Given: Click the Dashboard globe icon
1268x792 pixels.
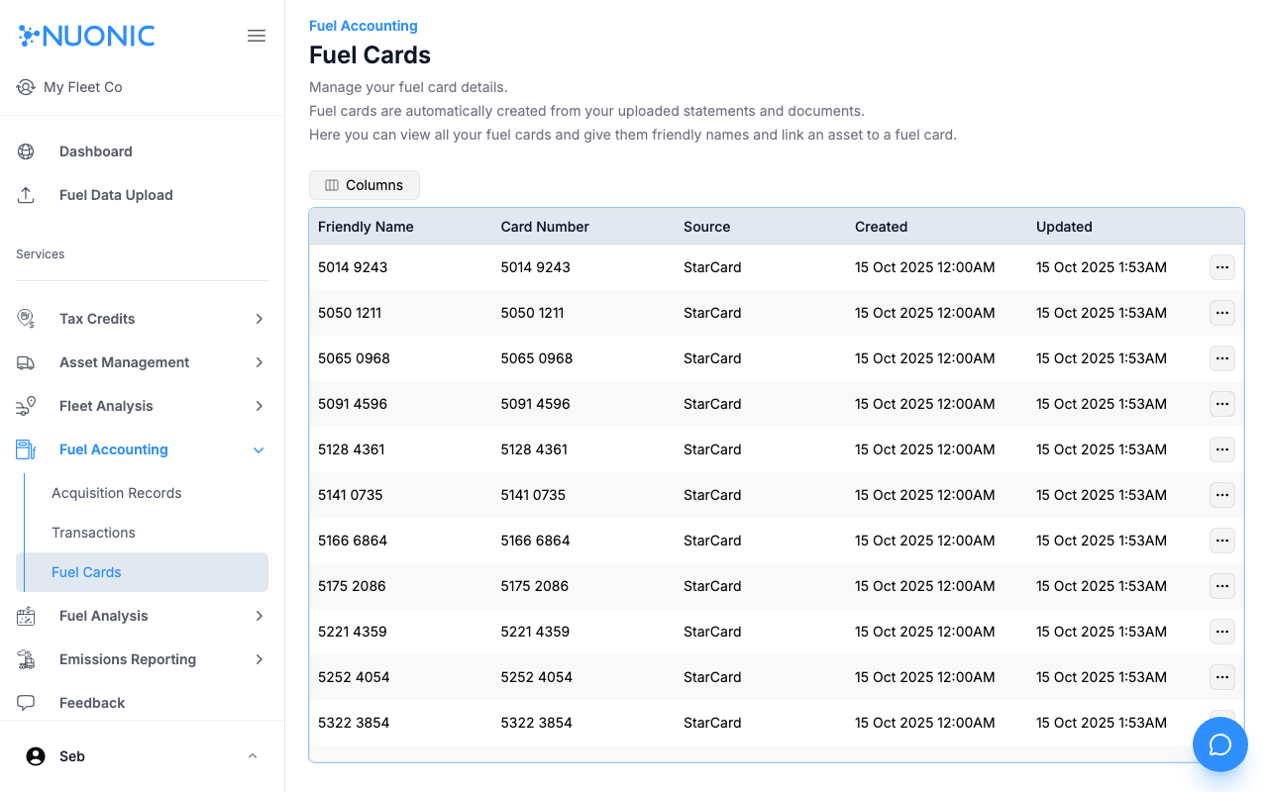Looking at the screenshot, I should click(26, 151).
